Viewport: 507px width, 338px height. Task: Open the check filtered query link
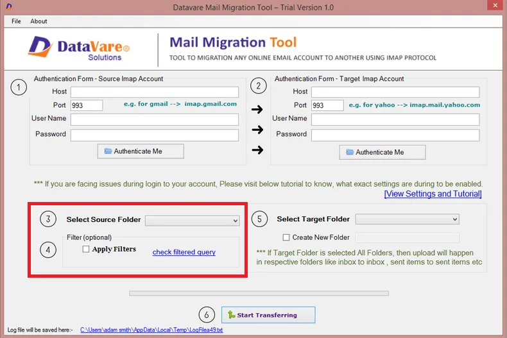(184, 252)
